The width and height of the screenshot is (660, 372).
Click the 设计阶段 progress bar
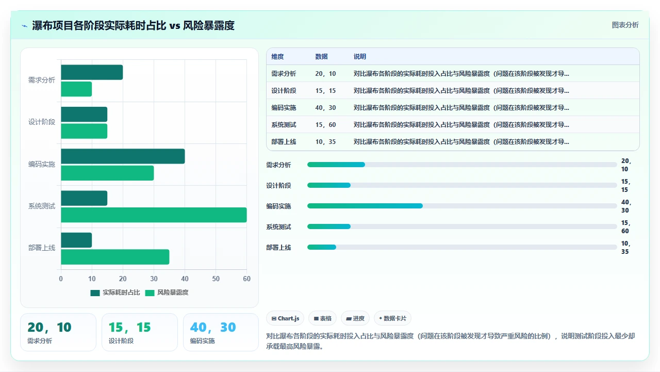(462, 185)
